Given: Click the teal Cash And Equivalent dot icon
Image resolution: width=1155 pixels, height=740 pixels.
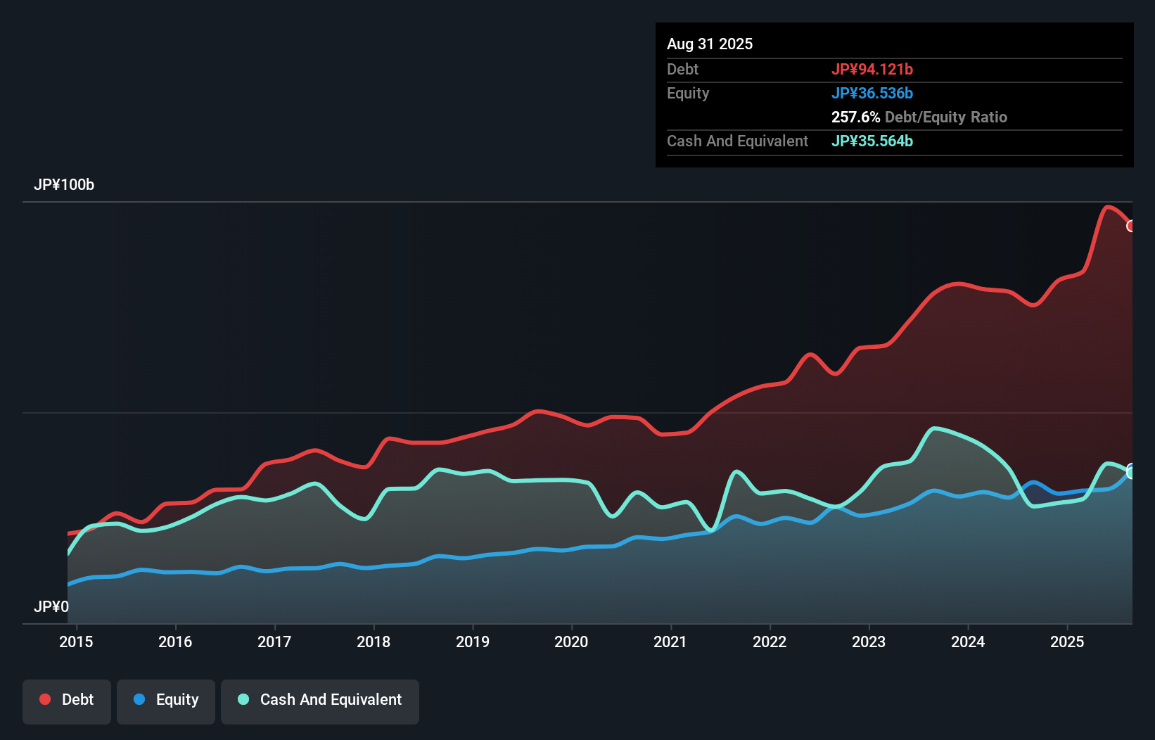Looking at the screenshot, I should point(243,699).
